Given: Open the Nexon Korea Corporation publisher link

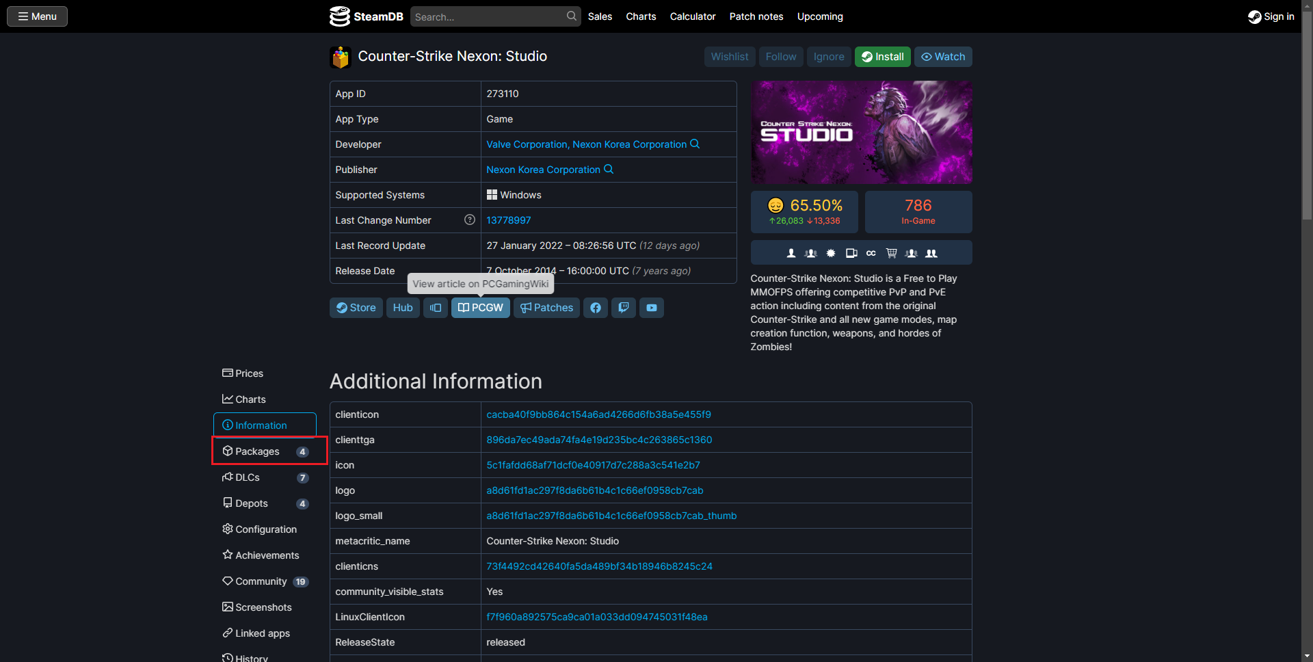Looking at the screenshot, I should click(543, 170).
